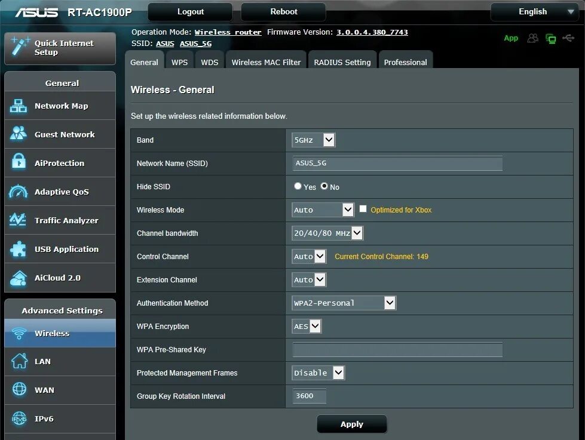Click the ASUS_5G SSID link
This screenshot has height=440, width=585.
[x=195, y=44]
